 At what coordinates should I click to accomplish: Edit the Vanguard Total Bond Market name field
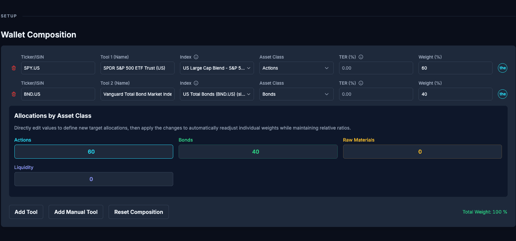pos(137,94)
